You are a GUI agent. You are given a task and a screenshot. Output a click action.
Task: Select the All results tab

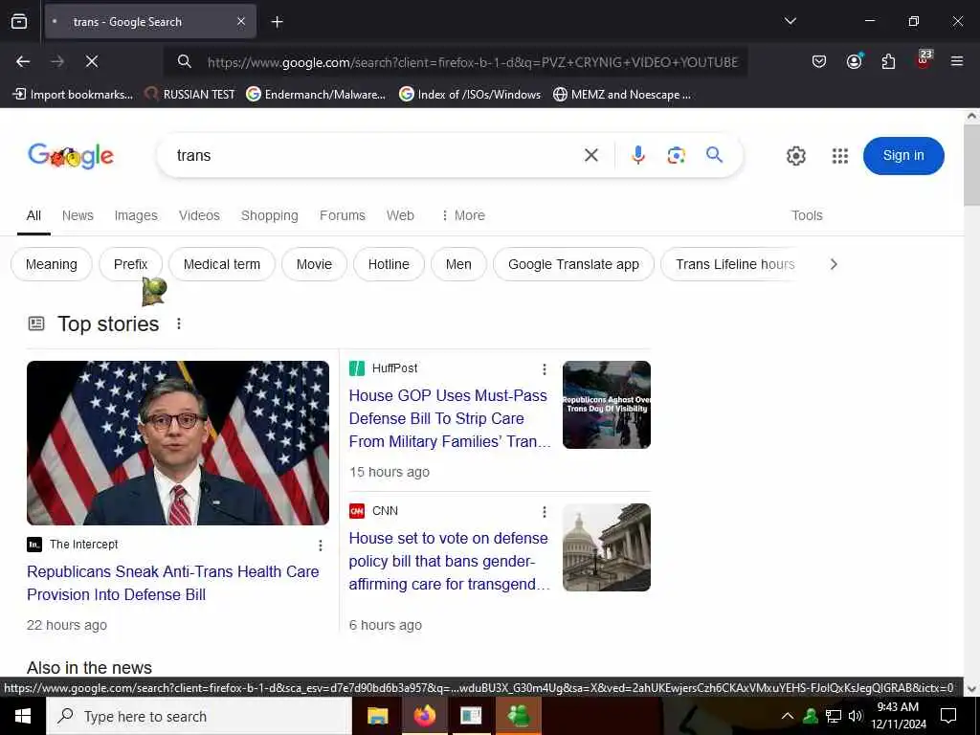[x=33, y=215]
